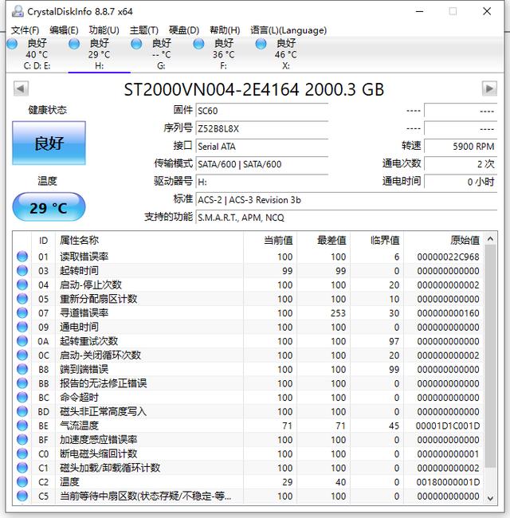This screenshot has height=518, width=510.
Task: Select the C5 当前等待中扇区数 row
Action: tap(249, 496)
